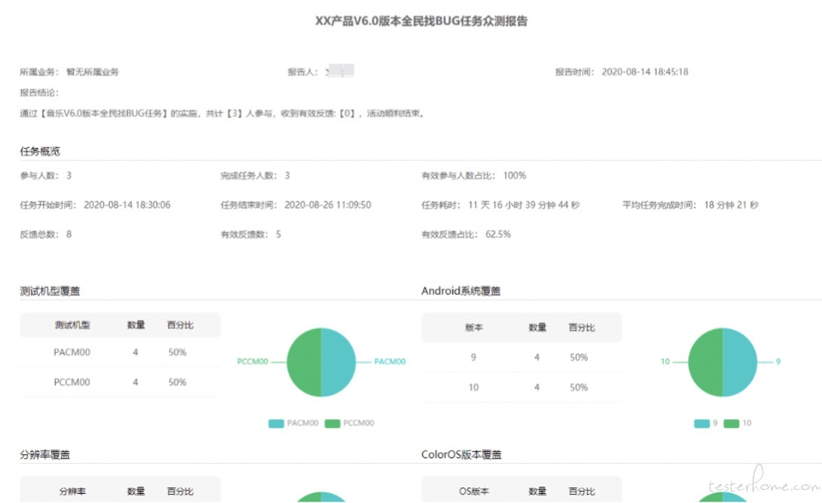Click the 报告时间 label
This screenshot has height=503, width=822.
coord(575,72)
